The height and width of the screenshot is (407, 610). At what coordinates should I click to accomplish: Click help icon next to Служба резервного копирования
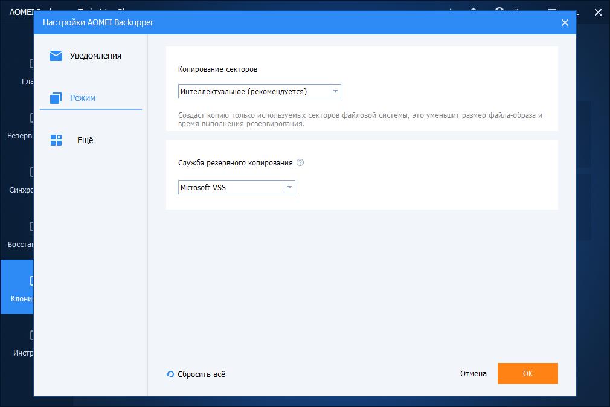coord(300,162)
